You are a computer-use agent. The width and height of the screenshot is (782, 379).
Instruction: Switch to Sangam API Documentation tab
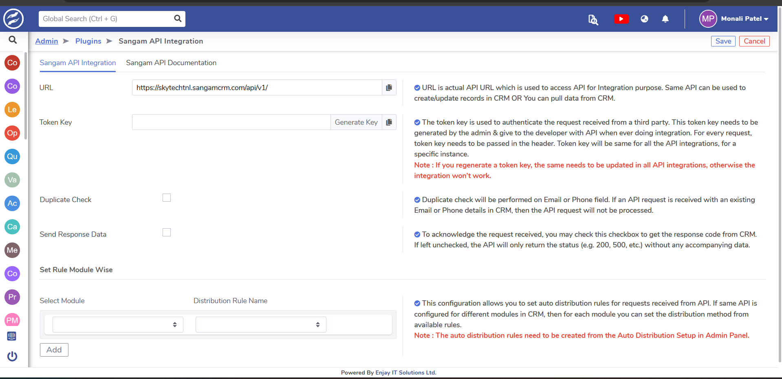171,63
